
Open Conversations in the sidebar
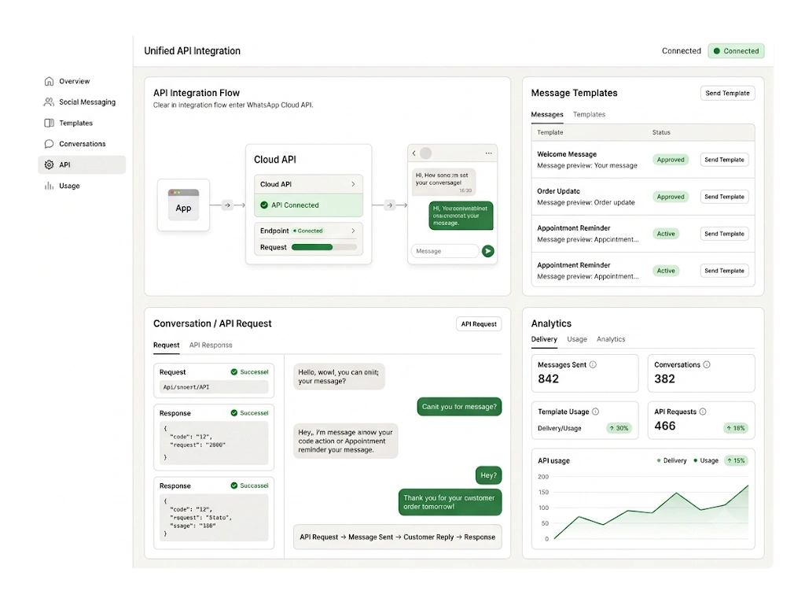tap(82, 144)
